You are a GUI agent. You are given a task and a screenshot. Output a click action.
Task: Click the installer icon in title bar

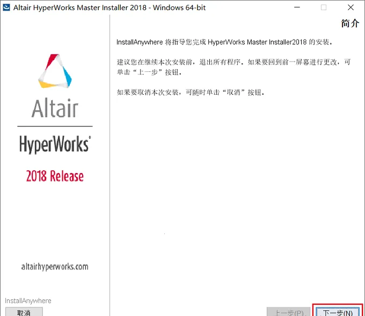point(6,7)
